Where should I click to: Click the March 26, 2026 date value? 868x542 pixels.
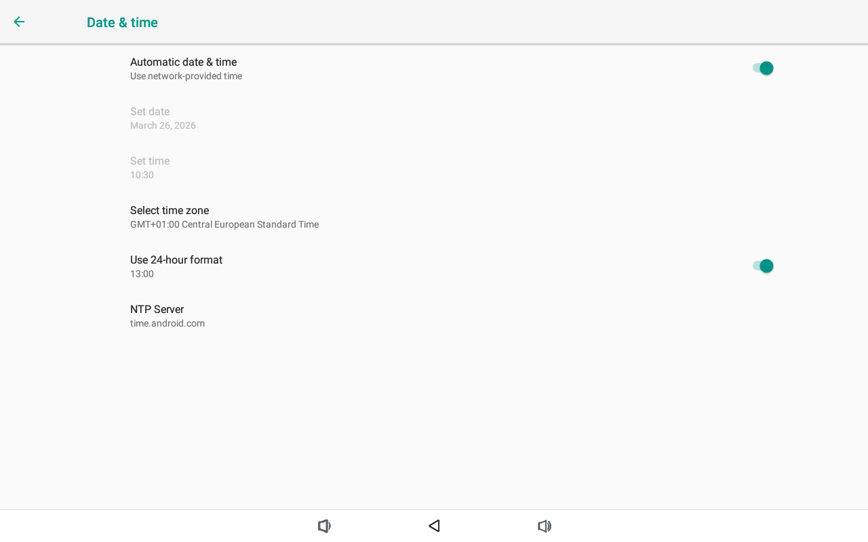pos(163,126)
